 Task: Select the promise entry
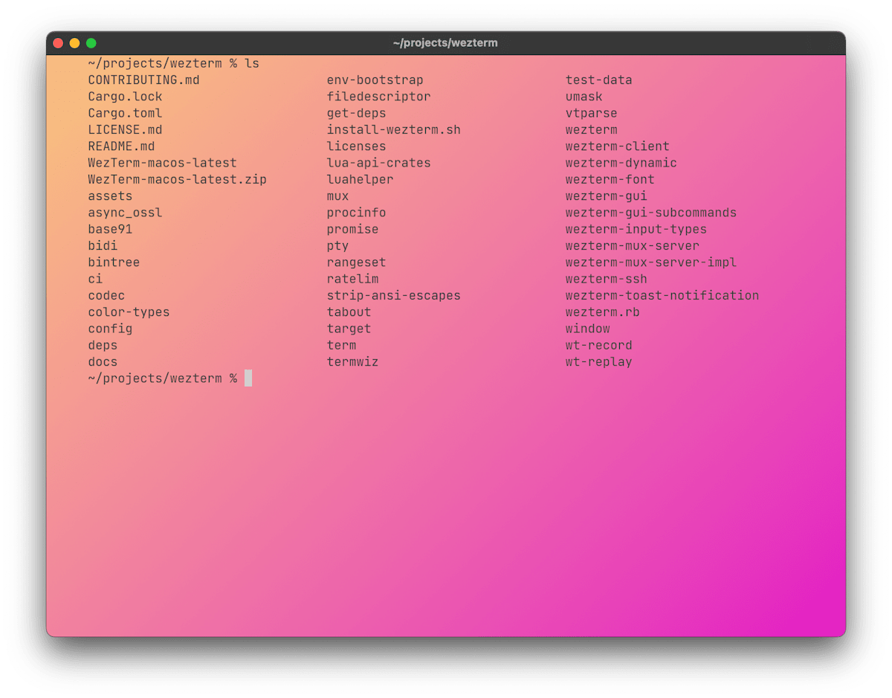[352, 229]
